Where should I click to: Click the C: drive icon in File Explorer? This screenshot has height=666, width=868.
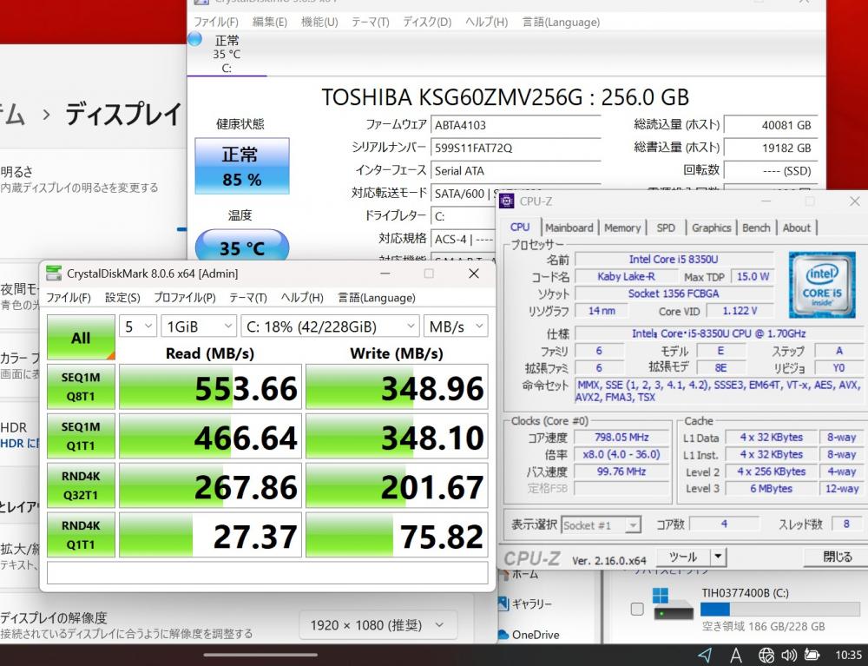click(672, 604)
